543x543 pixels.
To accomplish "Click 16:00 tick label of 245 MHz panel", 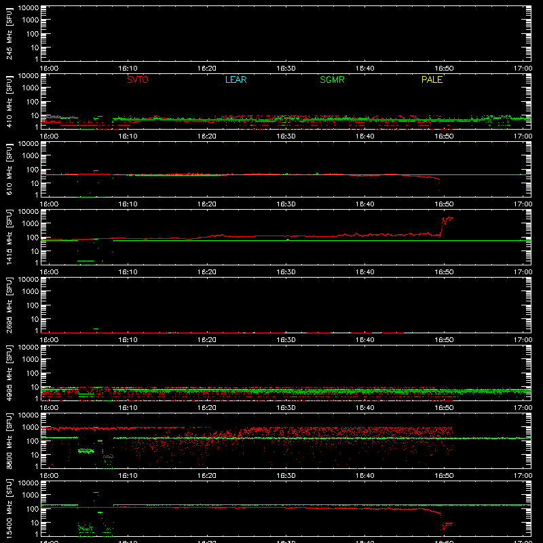I will pos(49,69).
